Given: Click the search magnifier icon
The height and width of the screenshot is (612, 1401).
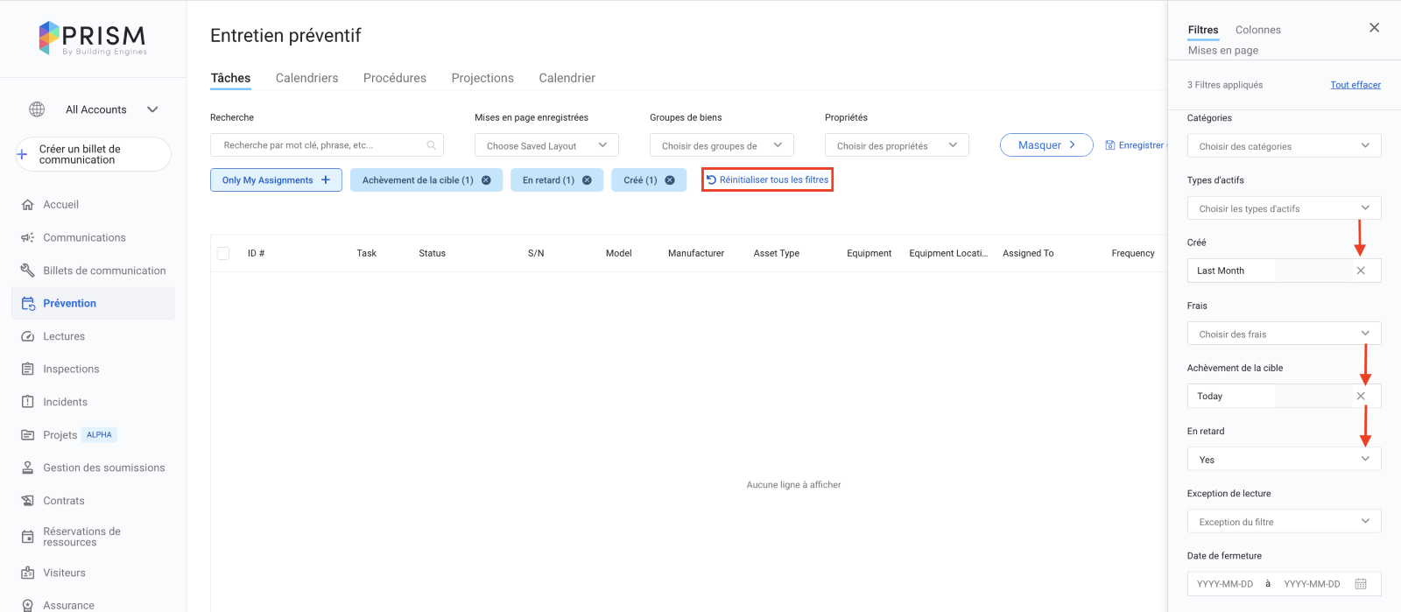Looking at the screenshot, I should (431, 145).
